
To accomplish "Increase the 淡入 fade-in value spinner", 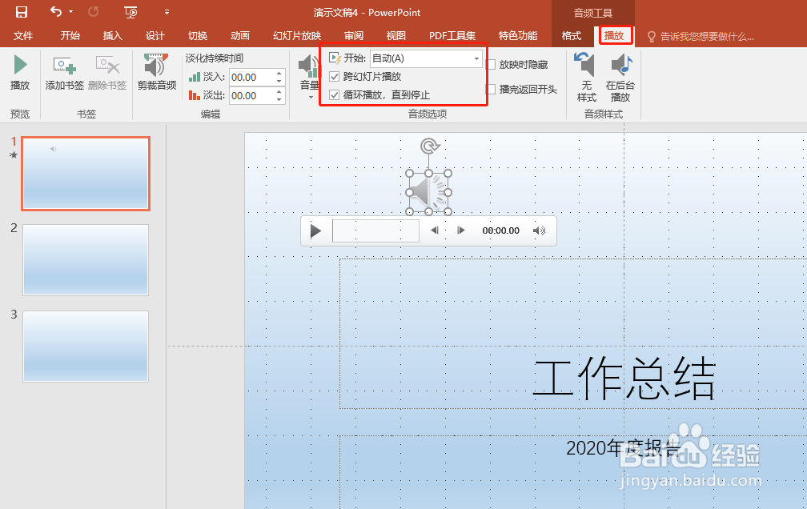I will pos(279,73).
